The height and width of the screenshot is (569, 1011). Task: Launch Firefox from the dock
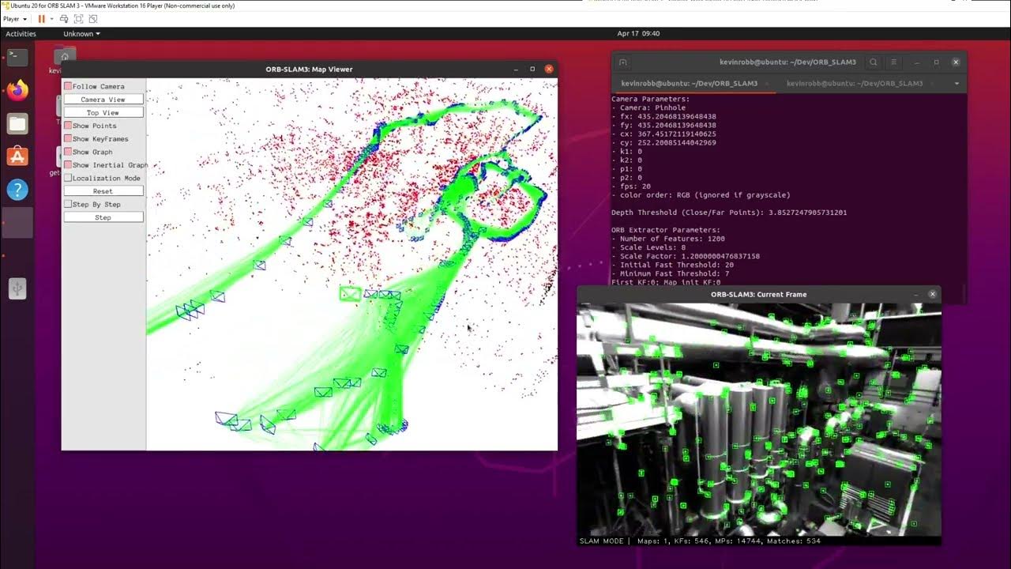pos(17,90)
